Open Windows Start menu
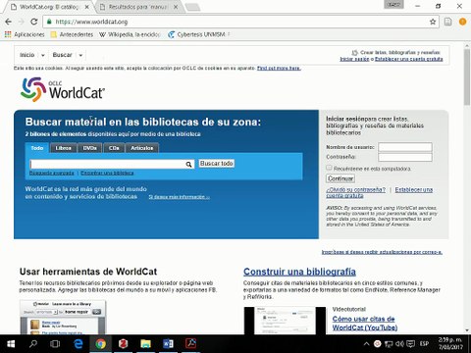The height and width of the screenshot is (353, 471). coord(11,344)
